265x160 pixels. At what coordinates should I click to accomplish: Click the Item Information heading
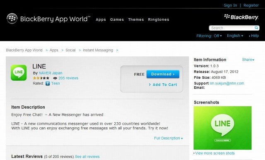click(210, 60)
